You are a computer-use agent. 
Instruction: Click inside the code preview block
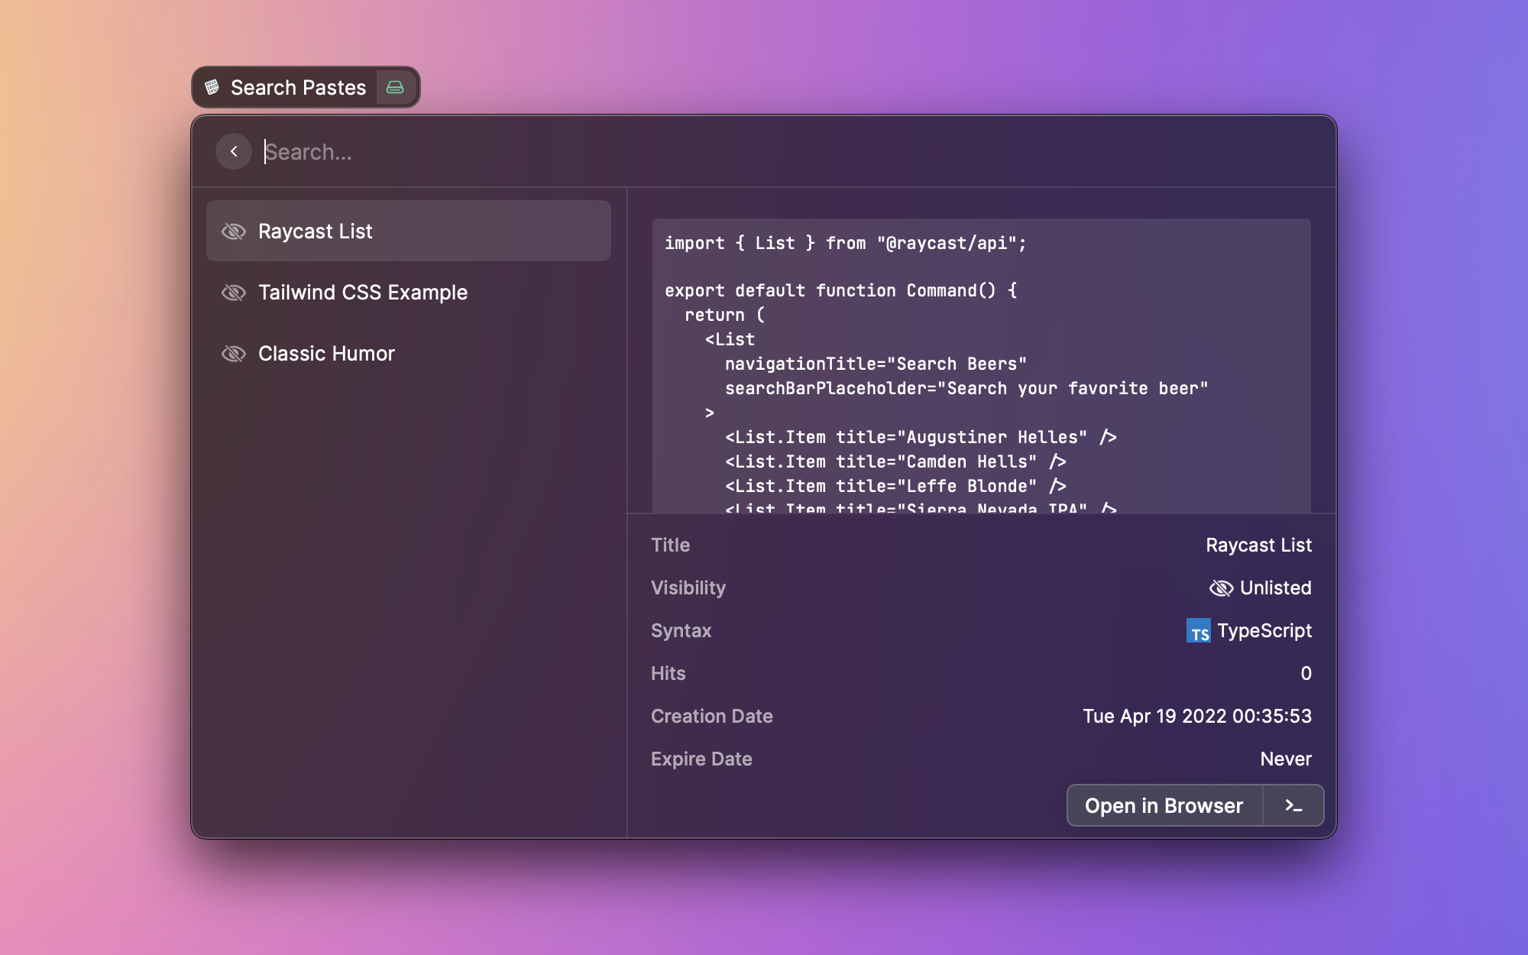[x=981, y=367]
